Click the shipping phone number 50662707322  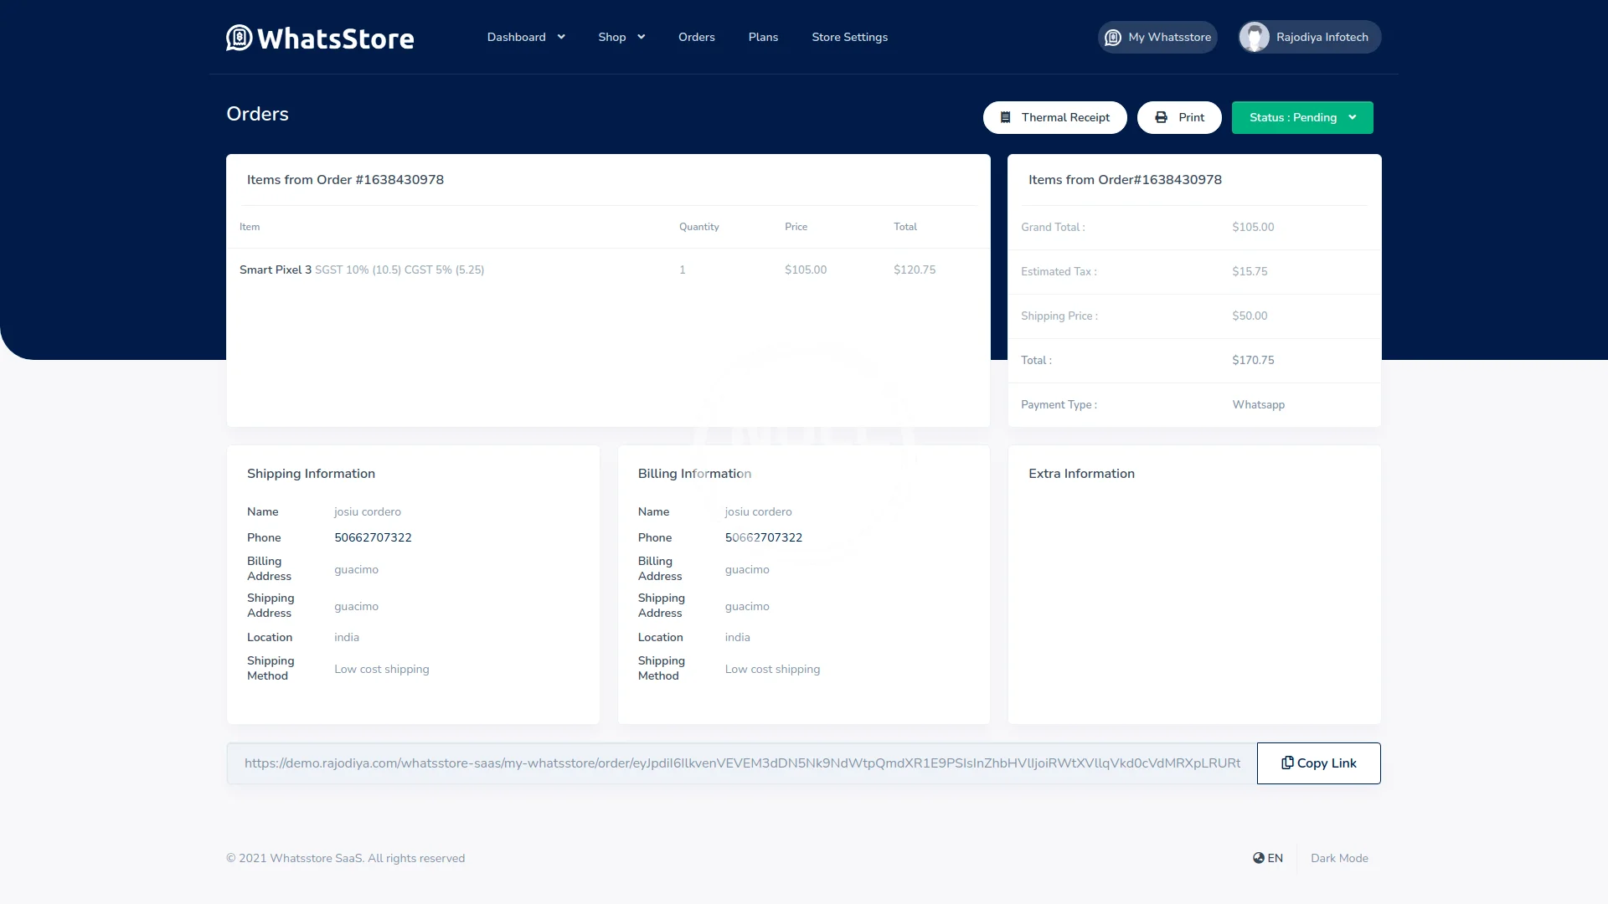[x=373, y=537]
